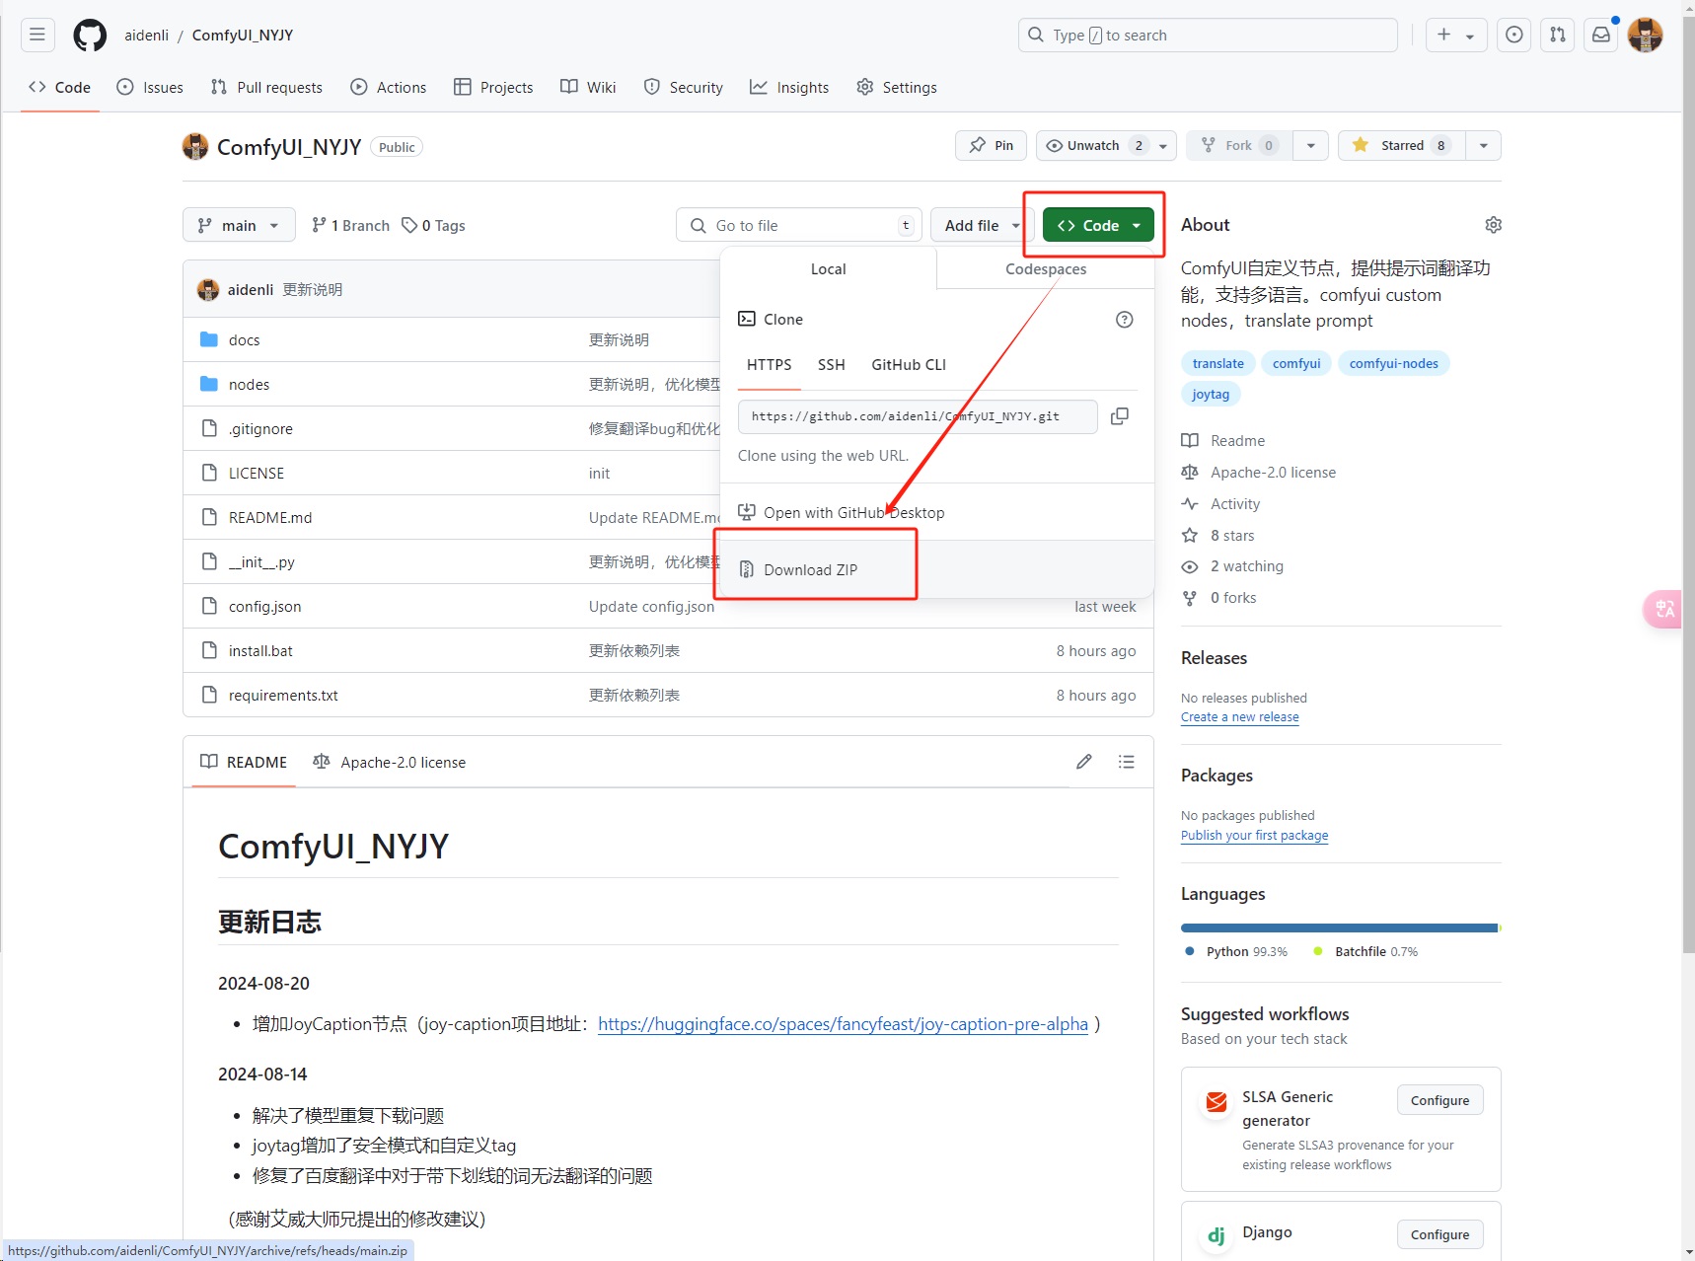The height and width of the screenshot is (1261, 1695).
Task: Select the HTTPS clone option
Action: pyautogui.click(x=769, y=365)
